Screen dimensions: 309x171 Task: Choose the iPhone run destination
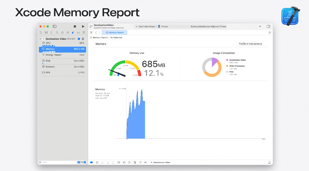click(x=163, y=26)
